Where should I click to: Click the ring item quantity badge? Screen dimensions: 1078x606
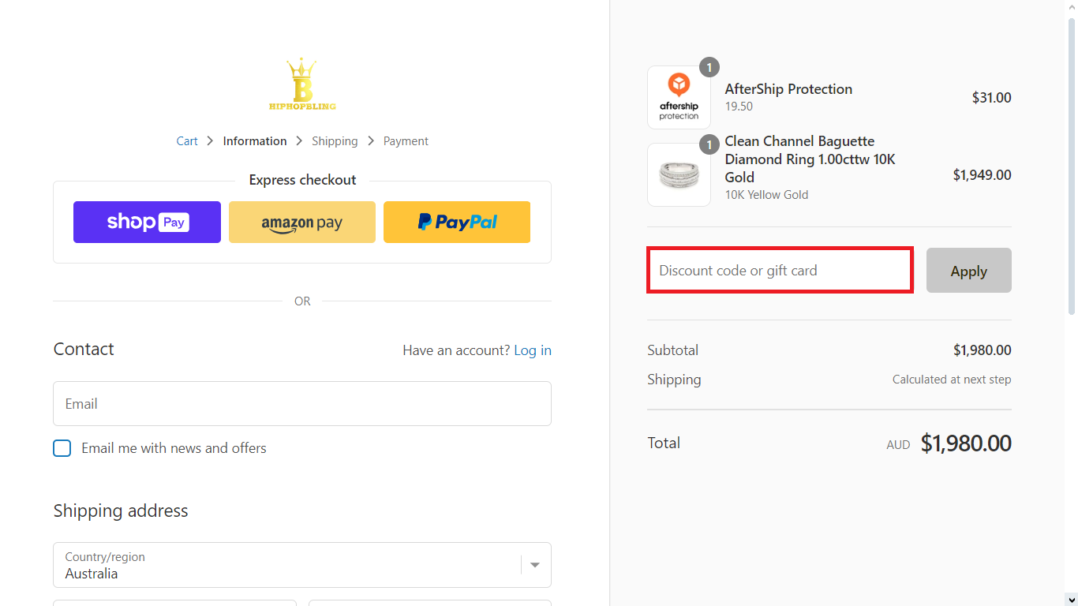pos(709,144)
